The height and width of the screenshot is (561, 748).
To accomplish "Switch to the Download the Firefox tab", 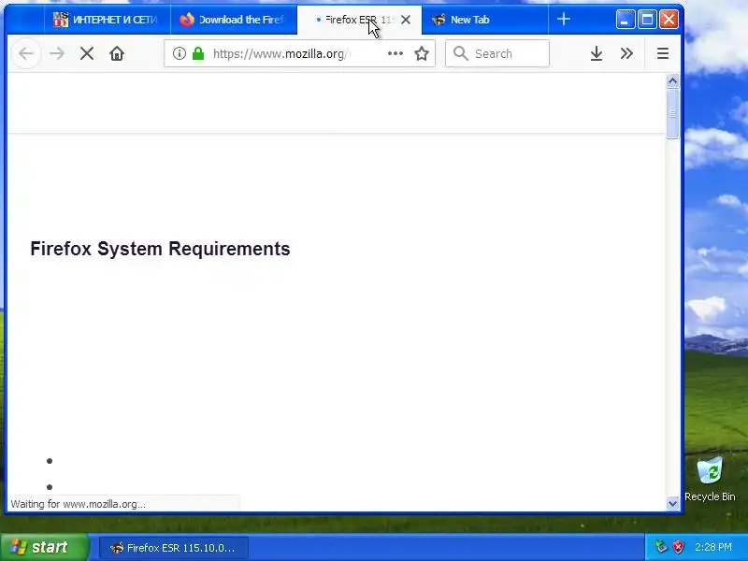I will tap(234, 20).
